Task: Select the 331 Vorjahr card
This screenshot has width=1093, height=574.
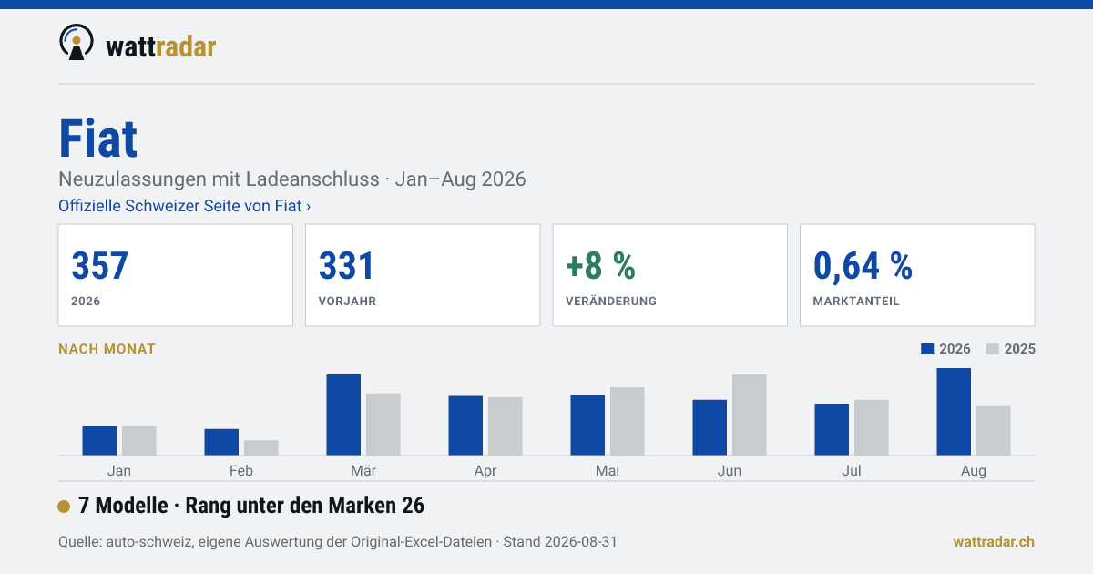Action: 423,275
